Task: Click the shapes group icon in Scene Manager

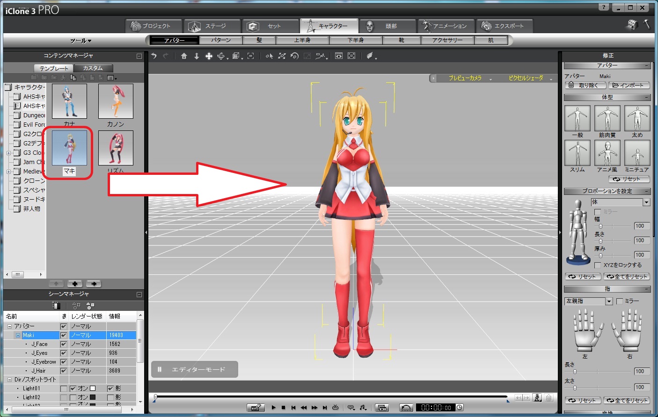Action: [90, 305]
